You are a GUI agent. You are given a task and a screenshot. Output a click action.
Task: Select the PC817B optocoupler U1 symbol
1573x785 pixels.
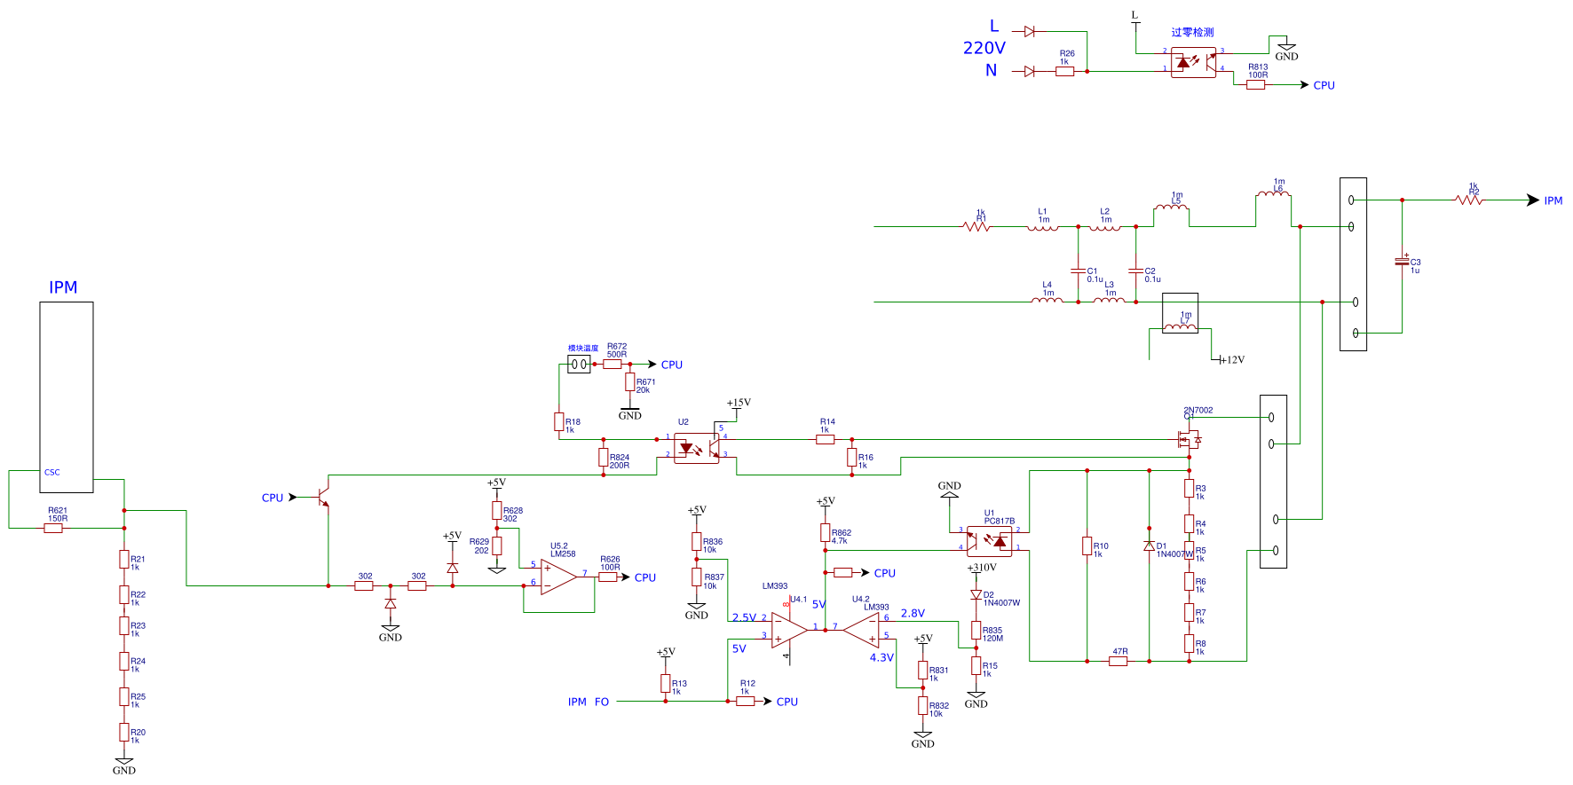click(x=990, y=539)
